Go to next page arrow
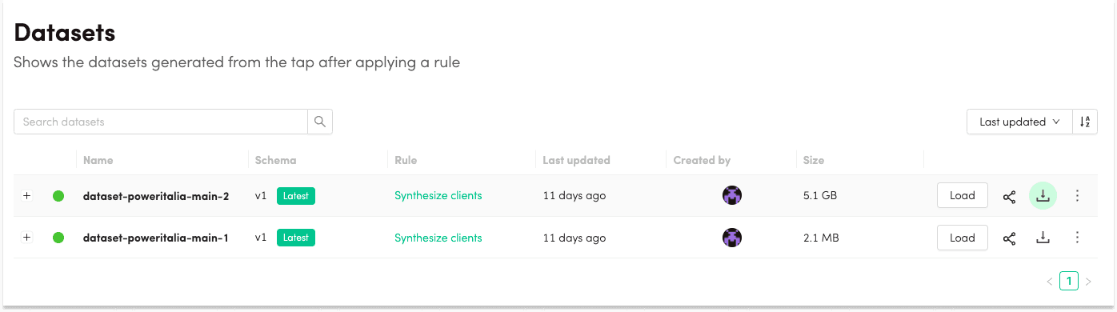1117x312 pixels. coord(1088,281)
